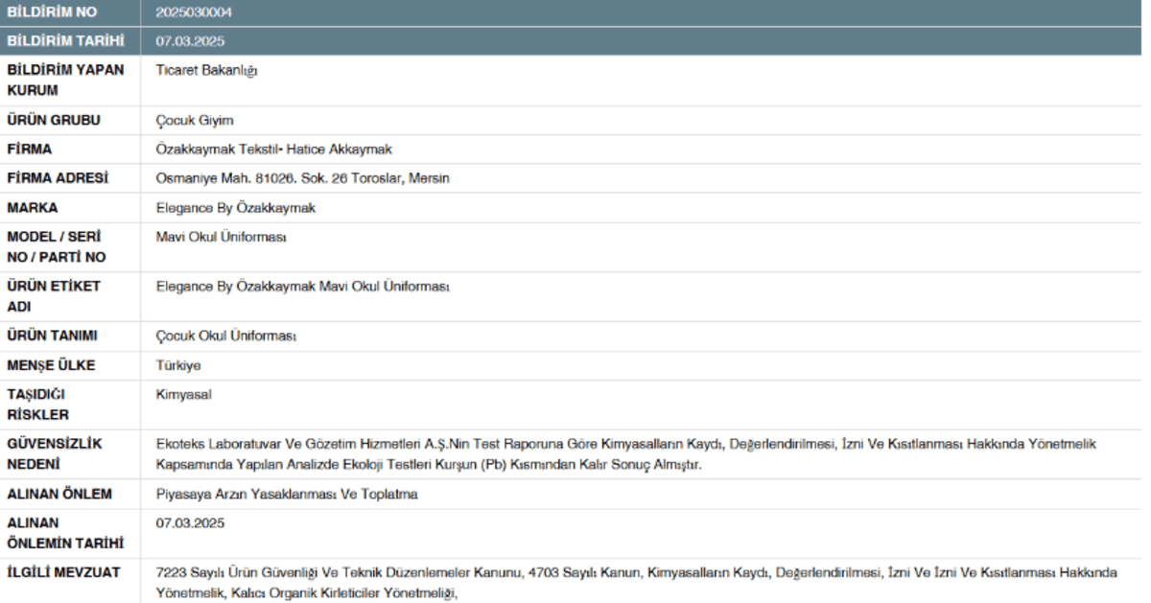This screenshot has height=603, width=1151.
Task: Click the ÜRÜN TANIMI label
Action: tap(53, 336)
